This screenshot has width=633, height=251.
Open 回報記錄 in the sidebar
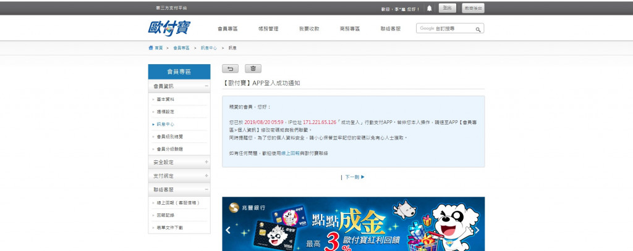(x=166, y=215)
